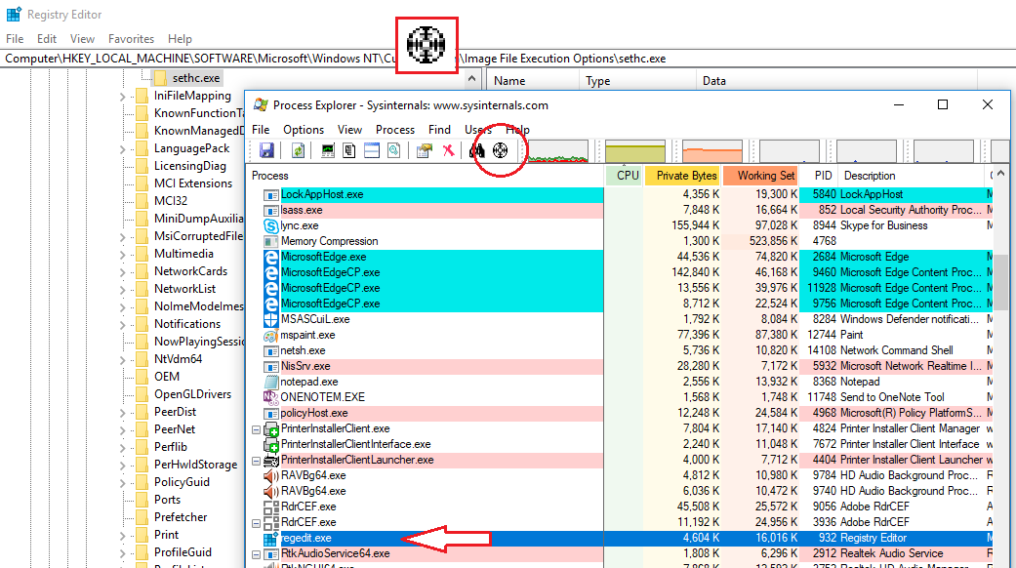Expand the Notifications registry key
The image size is (1016, 568).
click(x=122, y=324)
